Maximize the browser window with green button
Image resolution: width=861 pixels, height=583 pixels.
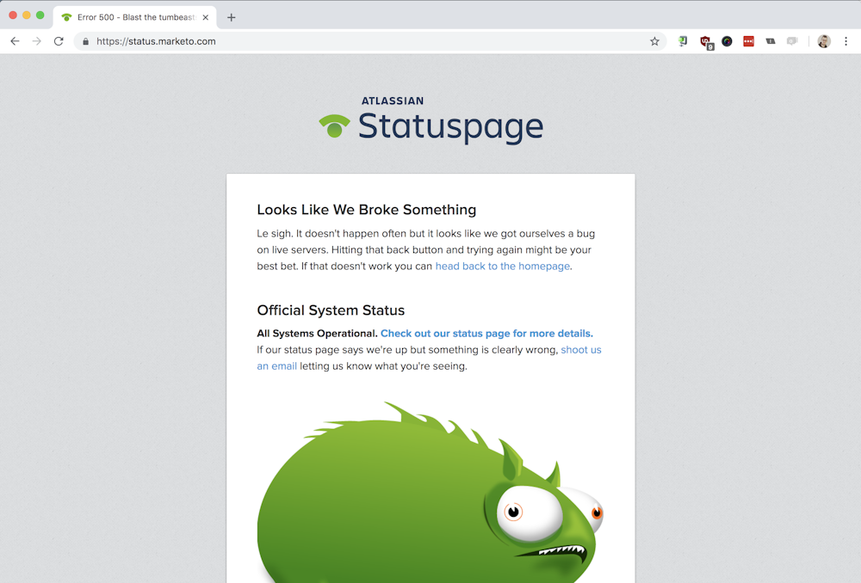click(x=40, y=15)
